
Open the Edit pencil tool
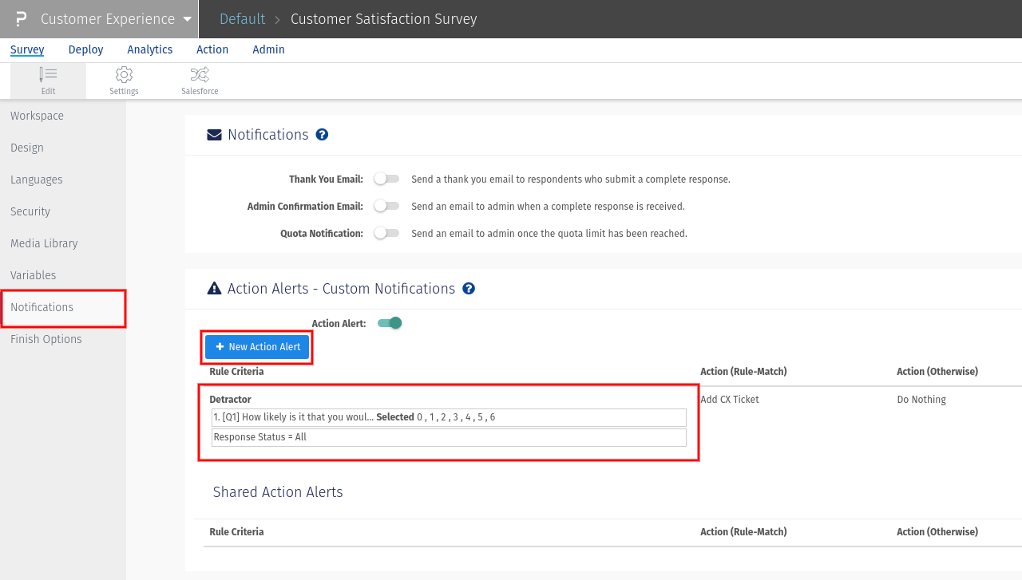click(48, 80)
